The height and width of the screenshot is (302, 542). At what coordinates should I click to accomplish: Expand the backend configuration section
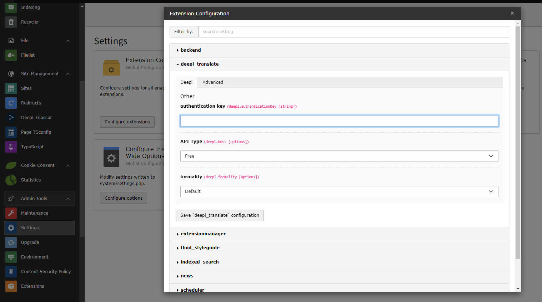tap(339, 50)
